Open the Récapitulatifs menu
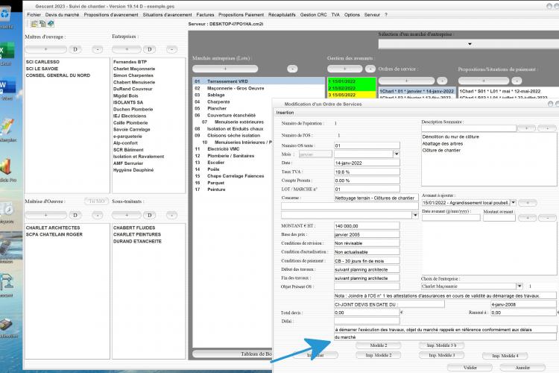This screenshot has height=373, width=559. click(x=282, y=15)
